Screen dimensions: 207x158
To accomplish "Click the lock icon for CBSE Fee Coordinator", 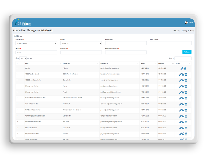I will (x=183, y=74).
